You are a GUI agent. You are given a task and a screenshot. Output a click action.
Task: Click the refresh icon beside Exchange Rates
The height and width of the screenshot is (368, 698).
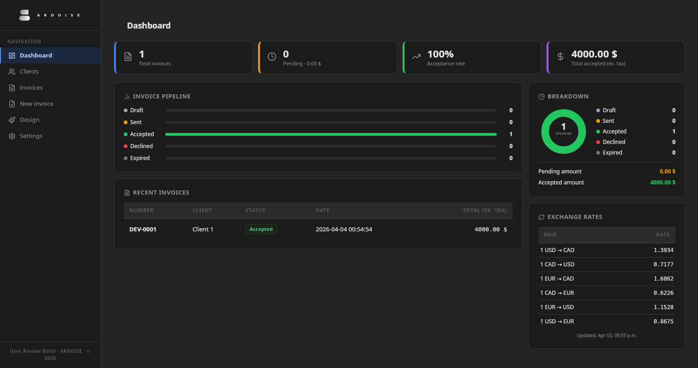(x=542, y=217)
